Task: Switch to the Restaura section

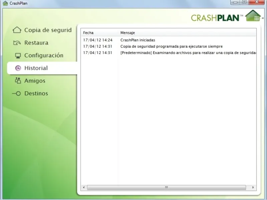Action: pyautogui.click(x=36, y=43)
